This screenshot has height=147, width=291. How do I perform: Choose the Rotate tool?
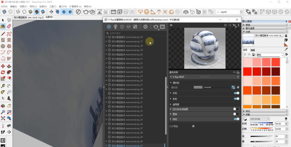[3, 72]
